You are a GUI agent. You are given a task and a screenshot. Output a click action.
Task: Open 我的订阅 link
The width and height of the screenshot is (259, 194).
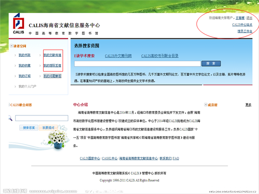[x=25, y=76]
